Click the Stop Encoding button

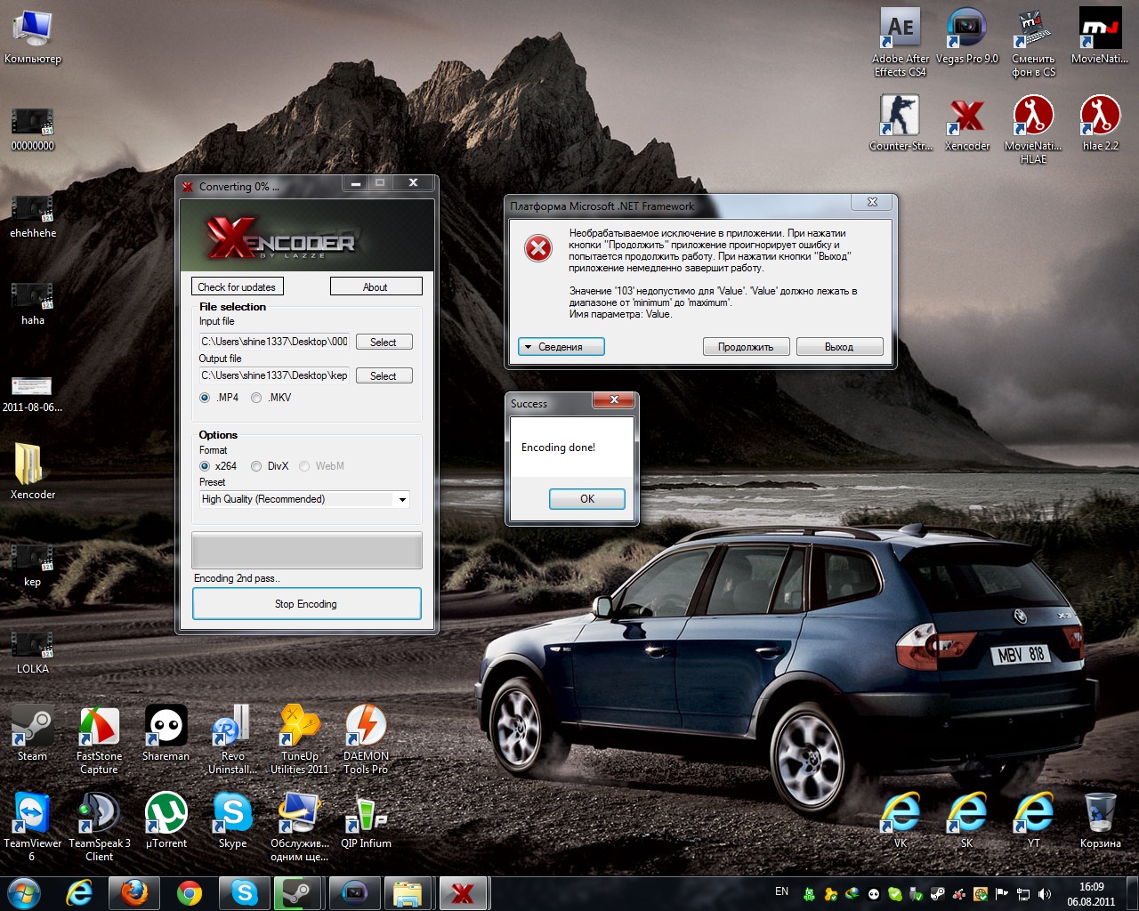click(x=306, y=604)
